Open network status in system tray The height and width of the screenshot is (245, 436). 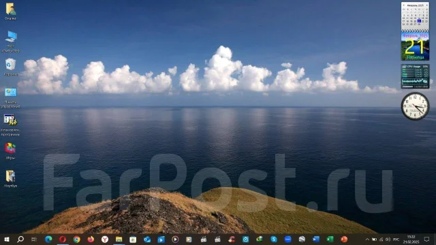[381, 240]
